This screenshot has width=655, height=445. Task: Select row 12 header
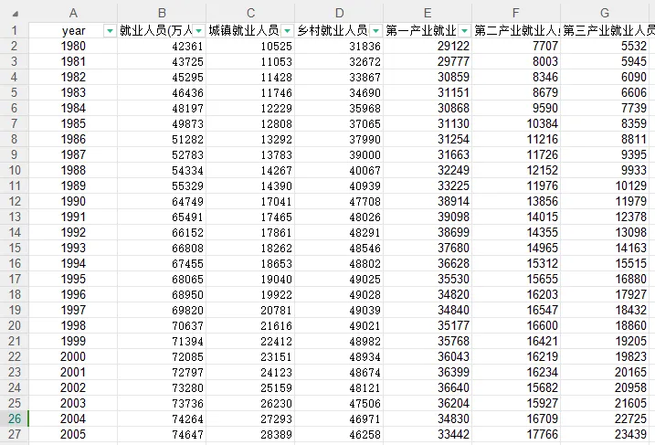tap(15, 201)
